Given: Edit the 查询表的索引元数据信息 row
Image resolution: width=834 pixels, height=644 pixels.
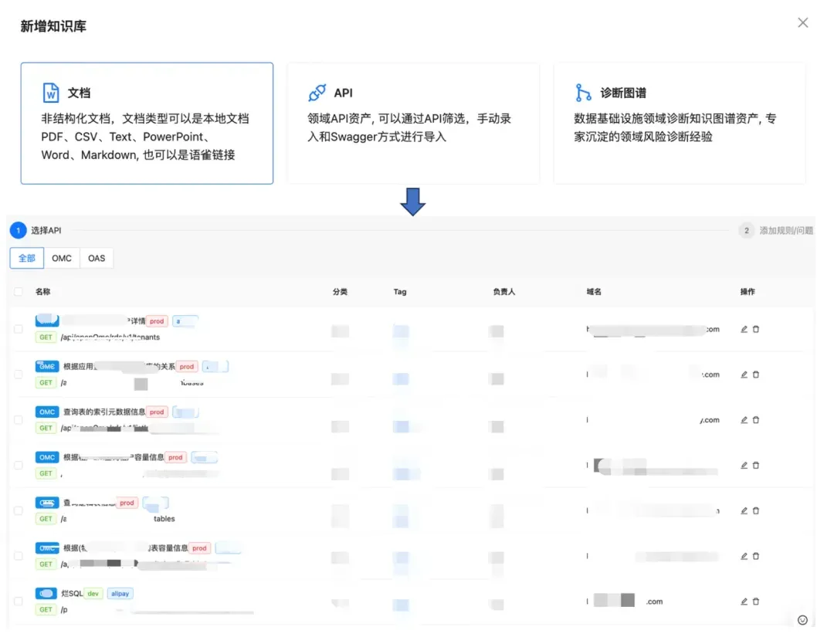Looking at the screenshot, I should point(744,420).
